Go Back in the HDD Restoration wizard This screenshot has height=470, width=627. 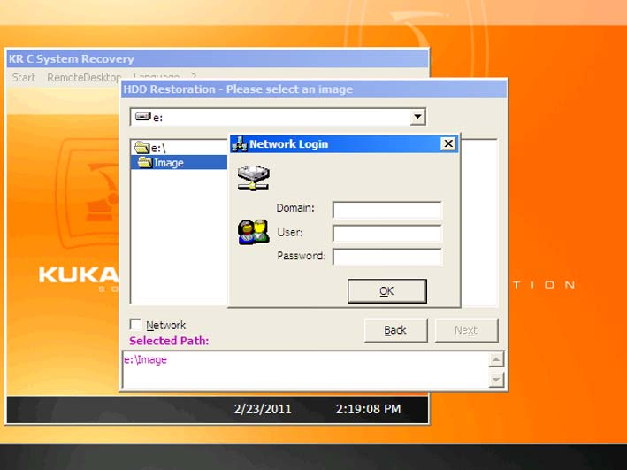[x=395, y=330]
